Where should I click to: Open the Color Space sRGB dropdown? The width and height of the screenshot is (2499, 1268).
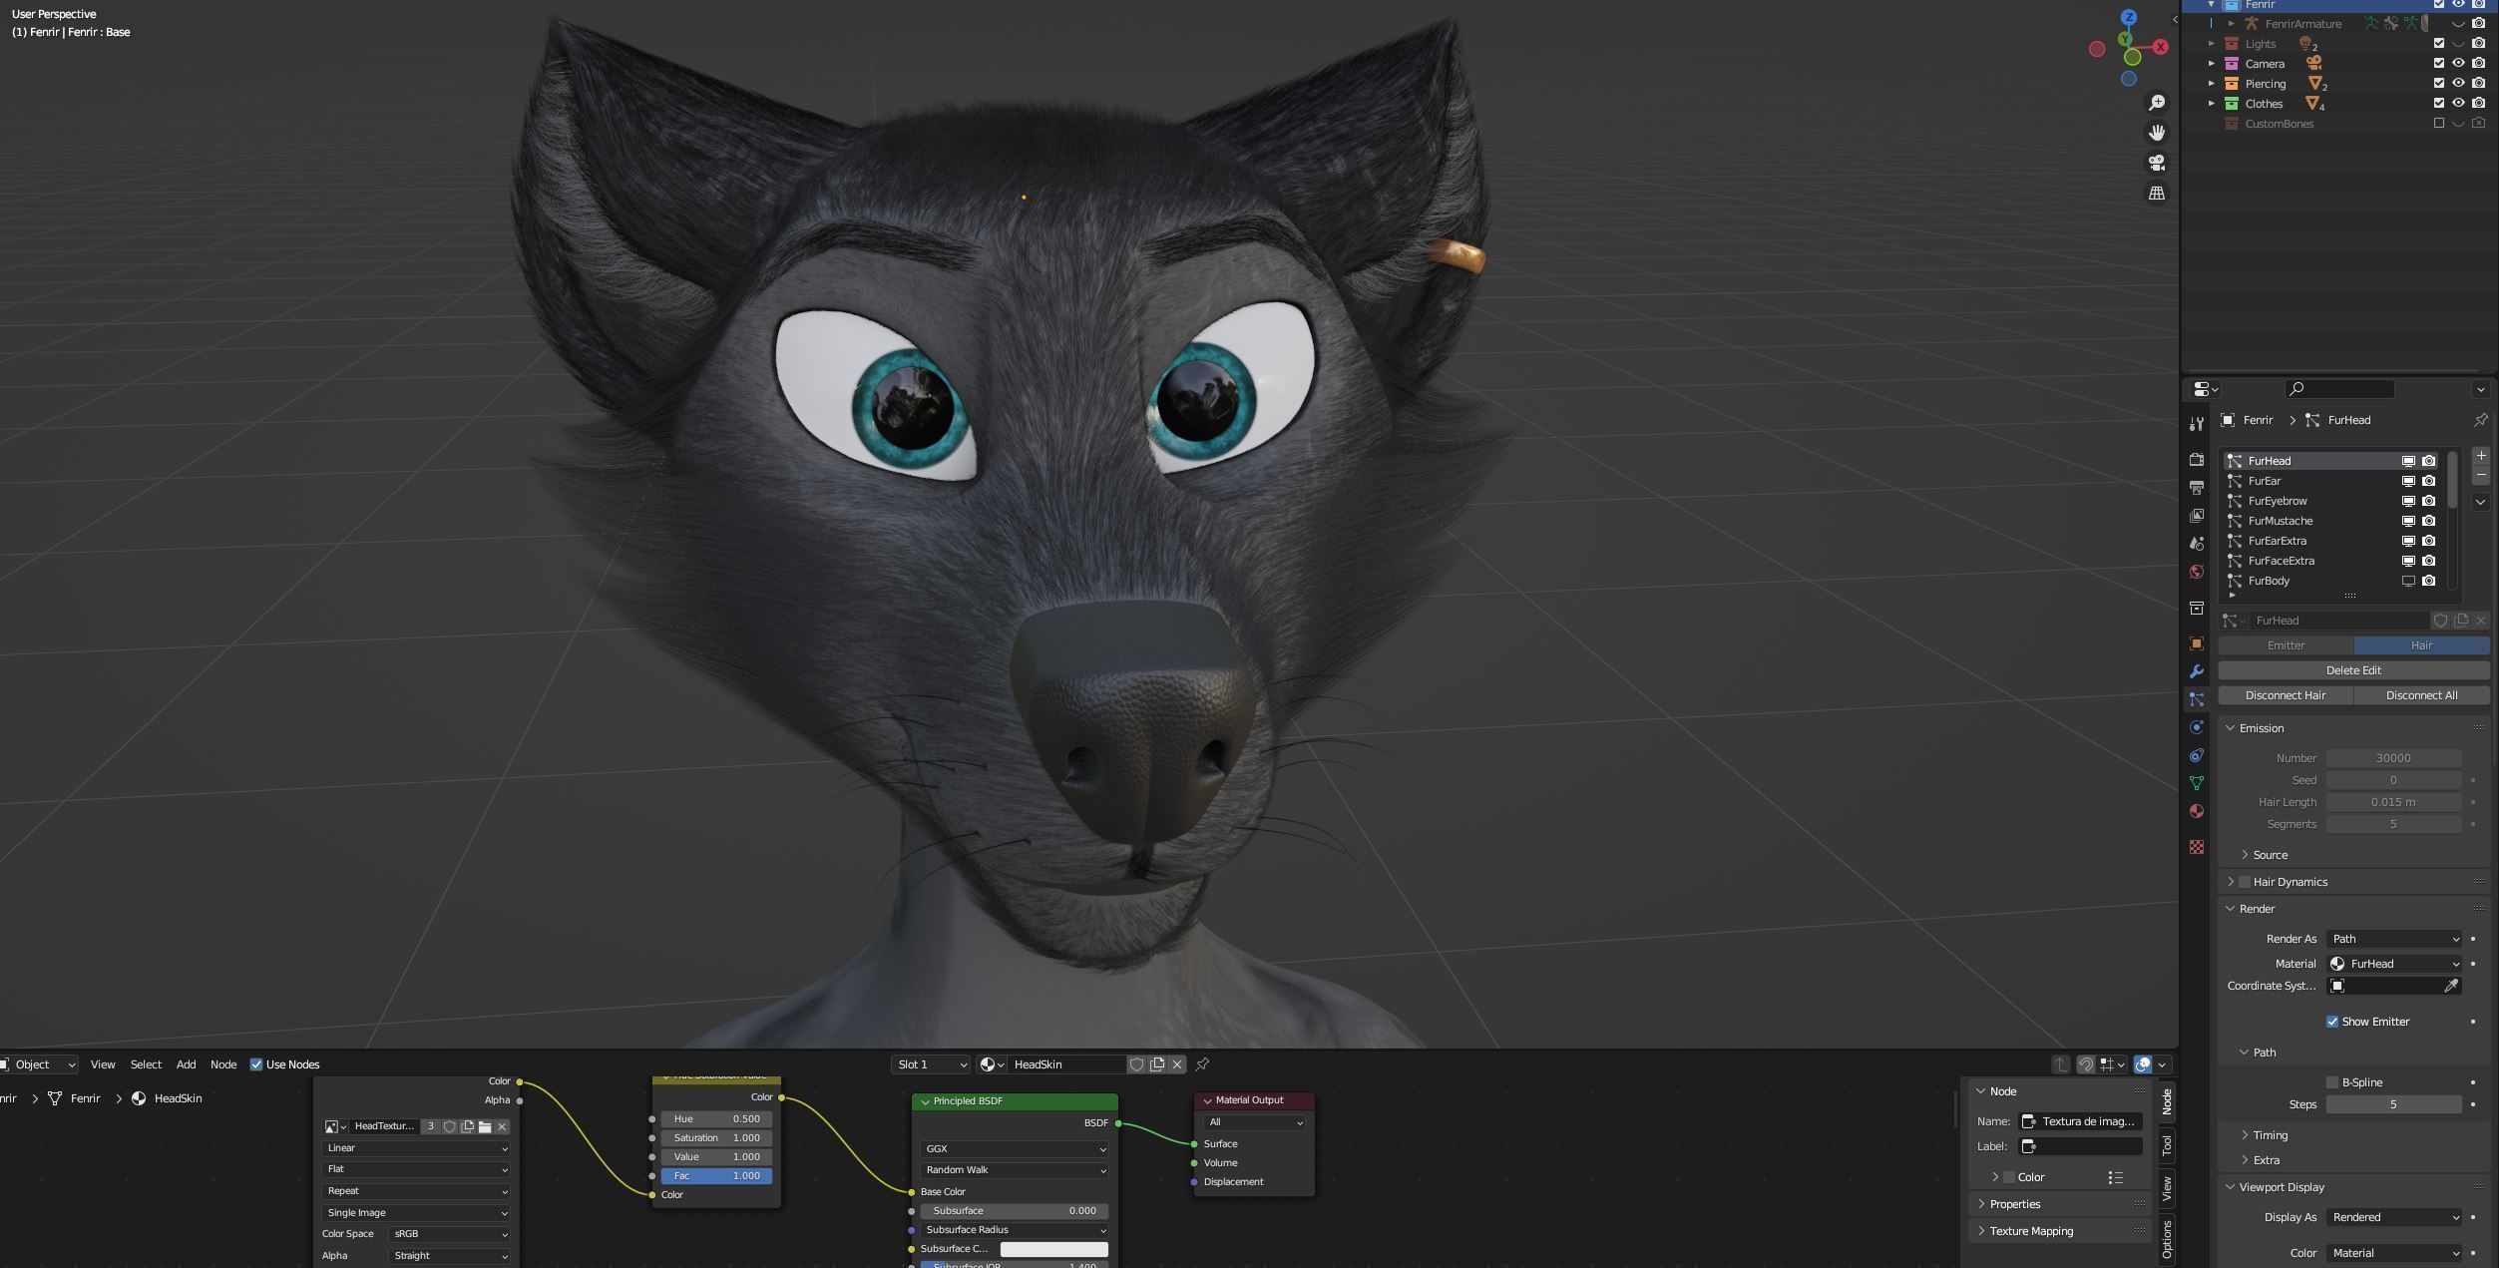tap(449, 1234)
